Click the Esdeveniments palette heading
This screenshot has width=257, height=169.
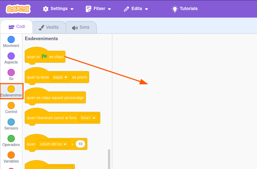pyautogui.click(x=41, y=39)
